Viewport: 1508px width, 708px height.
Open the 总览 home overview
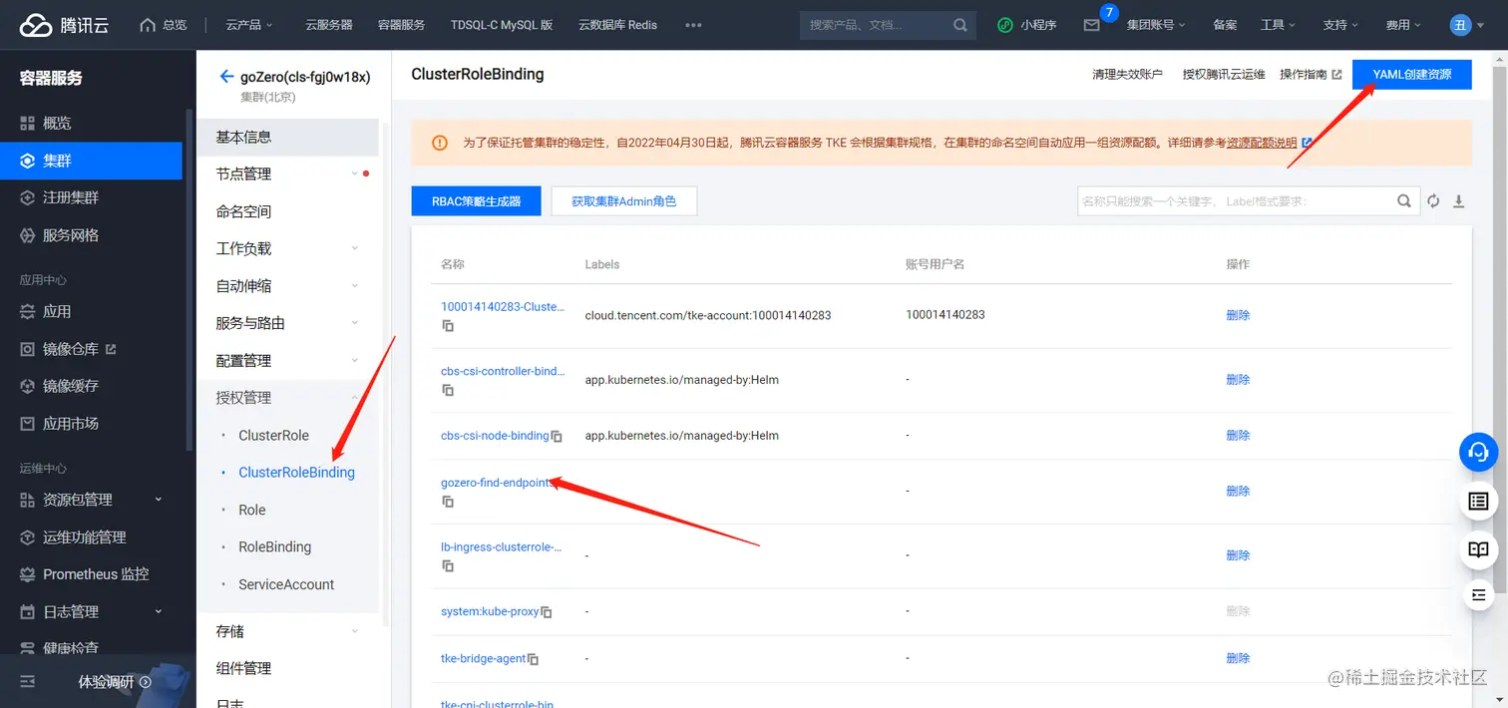coord(164,25)
